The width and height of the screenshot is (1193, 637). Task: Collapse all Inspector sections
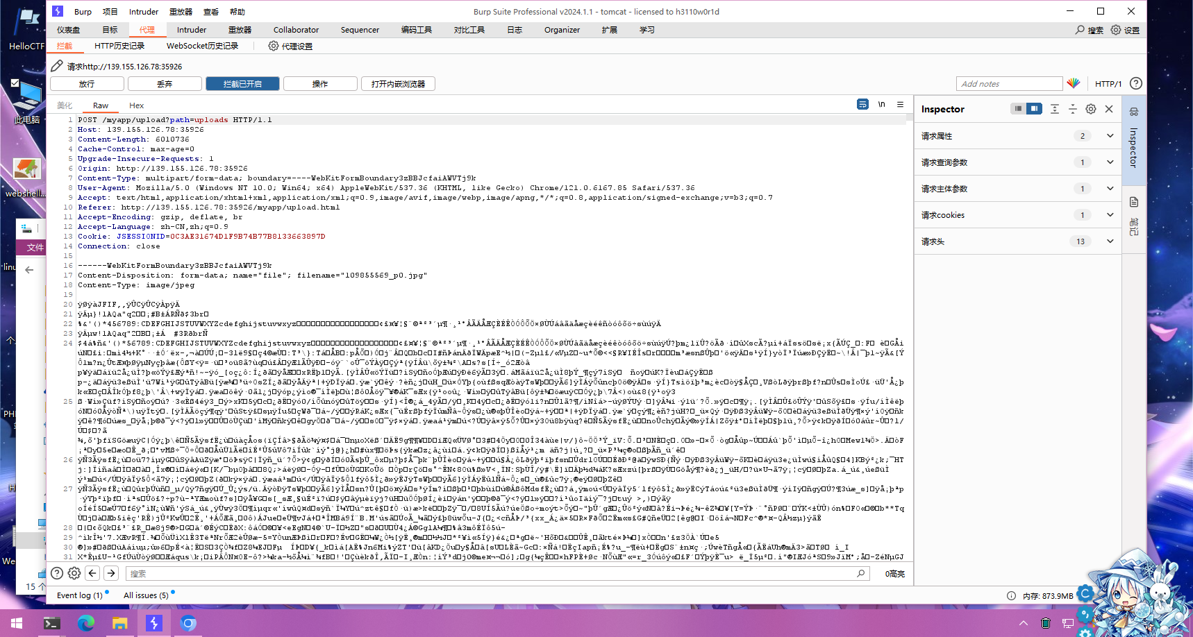(1073, 109)
